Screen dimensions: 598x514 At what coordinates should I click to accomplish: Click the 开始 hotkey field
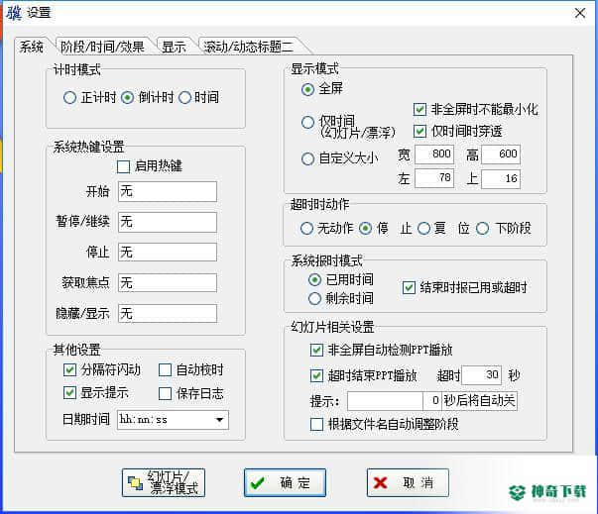click(x=168, y=191)
